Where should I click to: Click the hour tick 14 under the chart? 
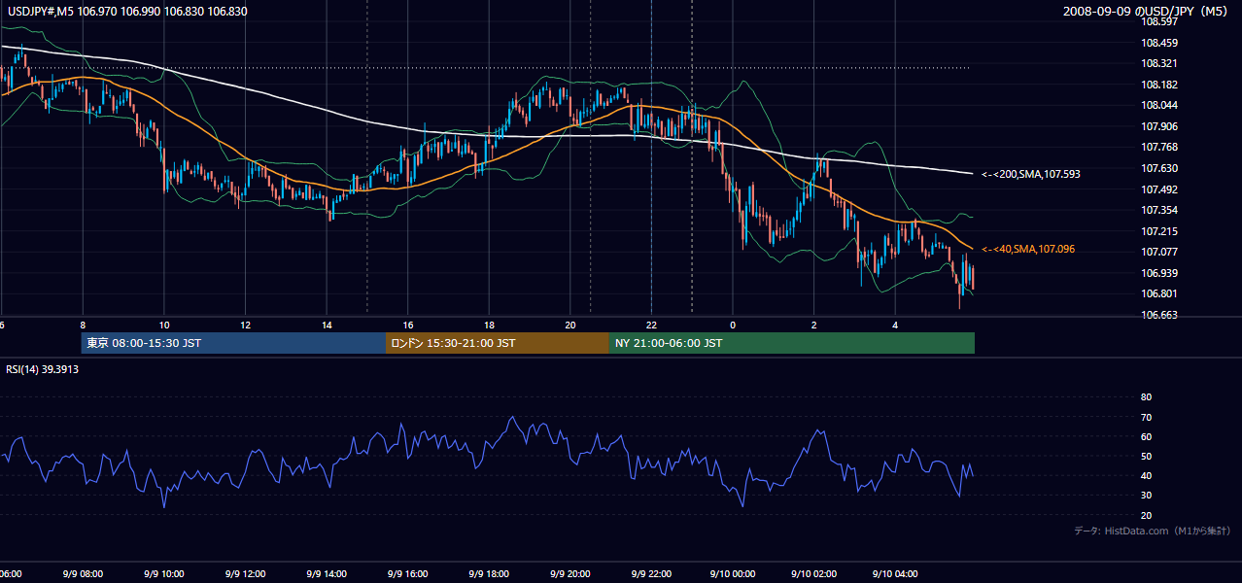point(327,326)
